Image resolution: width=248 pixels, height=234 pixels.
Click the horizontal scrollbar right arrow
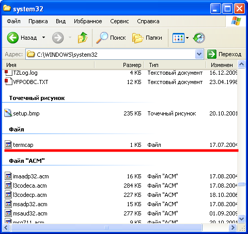(x=233, y=228)
